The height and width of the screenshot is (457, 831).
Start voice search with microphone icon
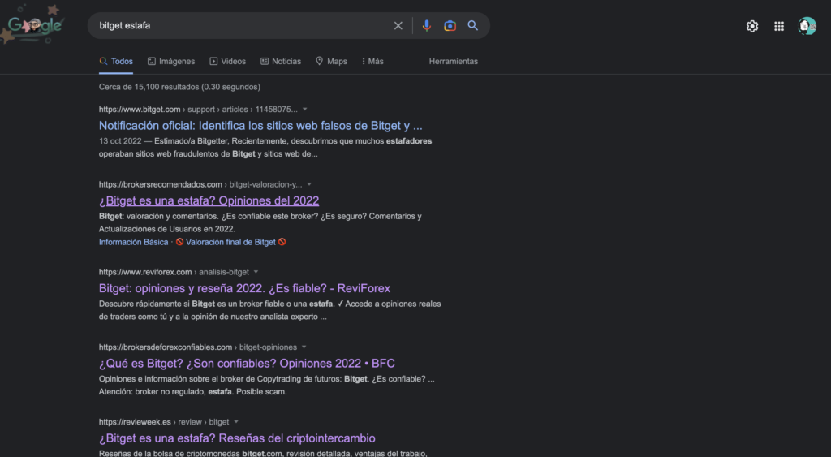(x=427, y=25)
